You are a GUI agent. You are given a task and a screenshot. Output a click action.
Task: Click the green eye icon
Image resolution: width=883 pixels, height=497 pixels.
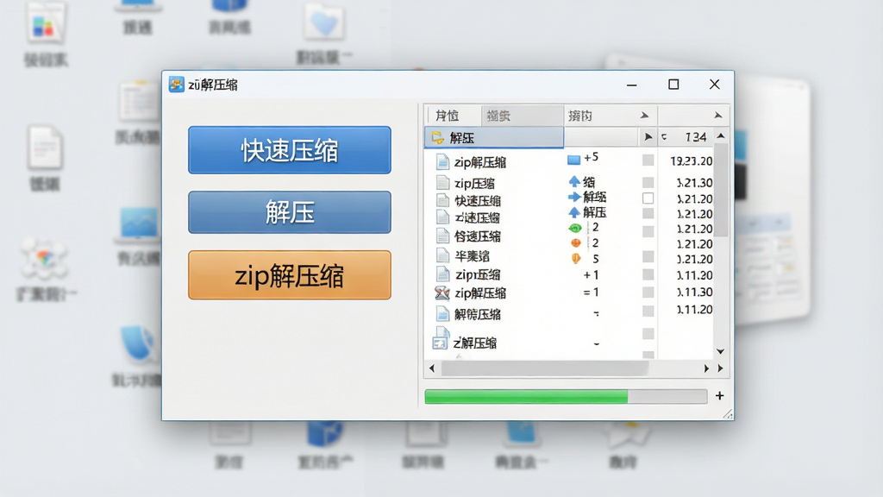(x=575, y=228)
